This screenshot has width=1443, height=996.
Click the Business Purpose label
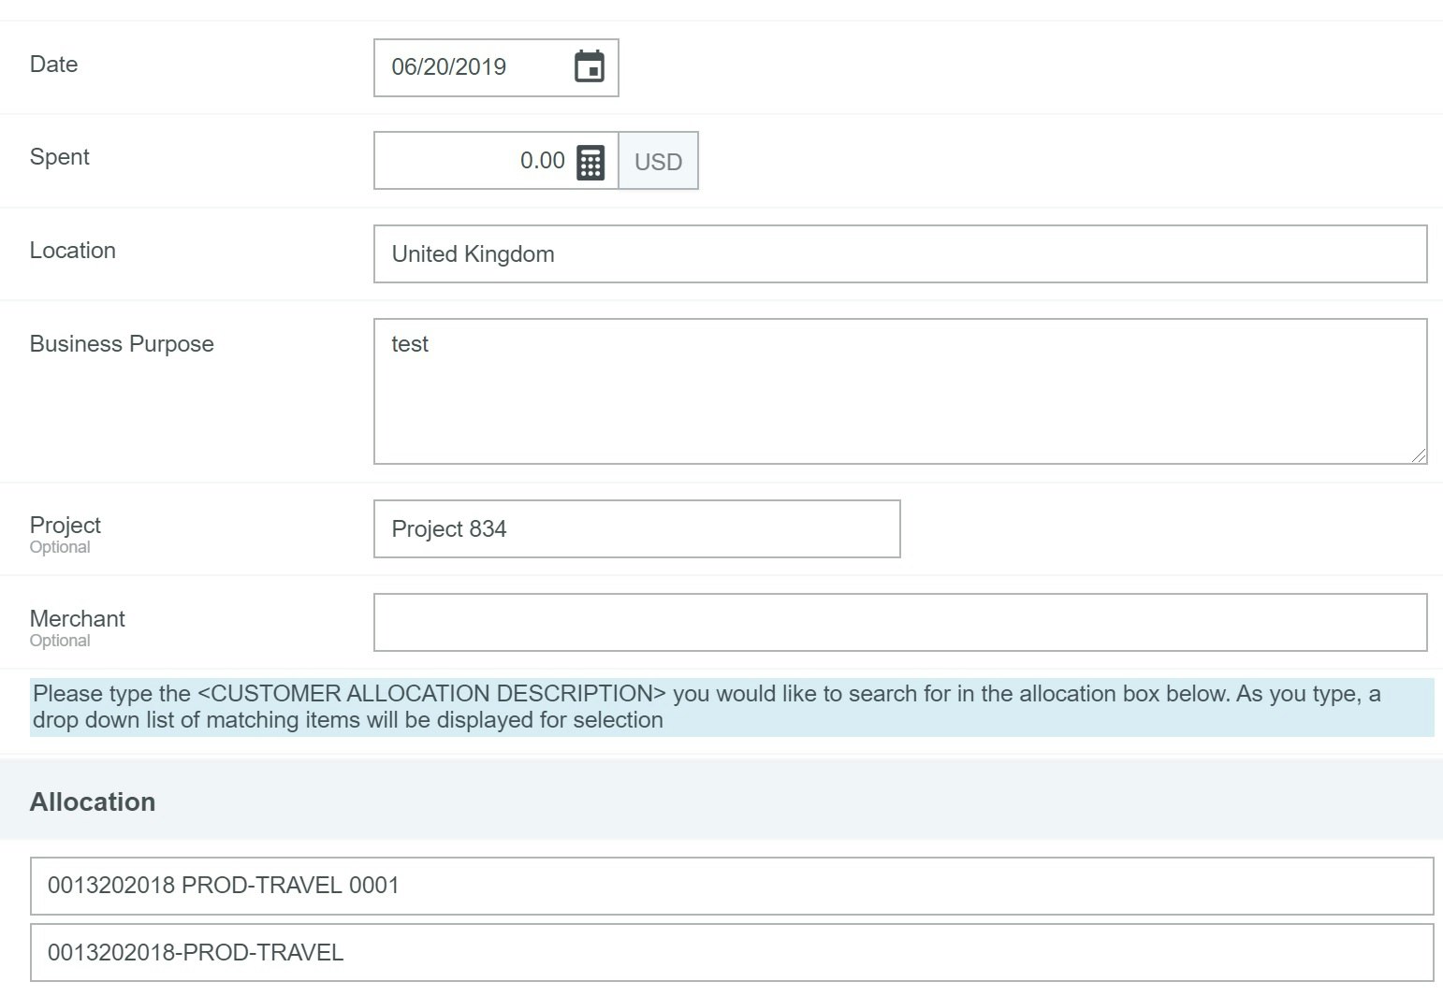[x=122, y=344]
